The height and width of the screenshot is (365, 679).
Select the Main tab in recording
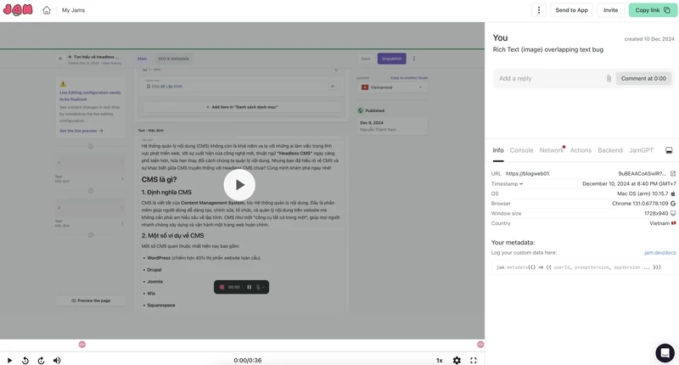coord(142,59)
